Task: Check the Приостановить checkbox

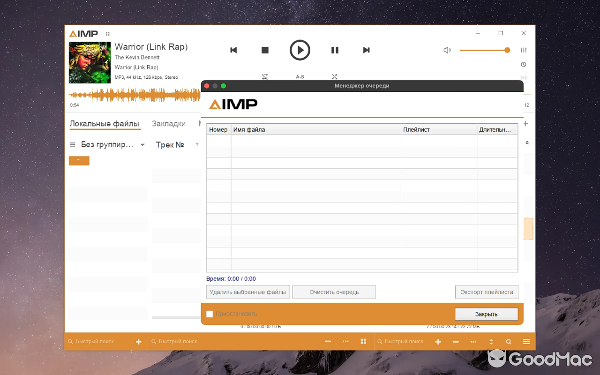Action: tap(210, 314)
